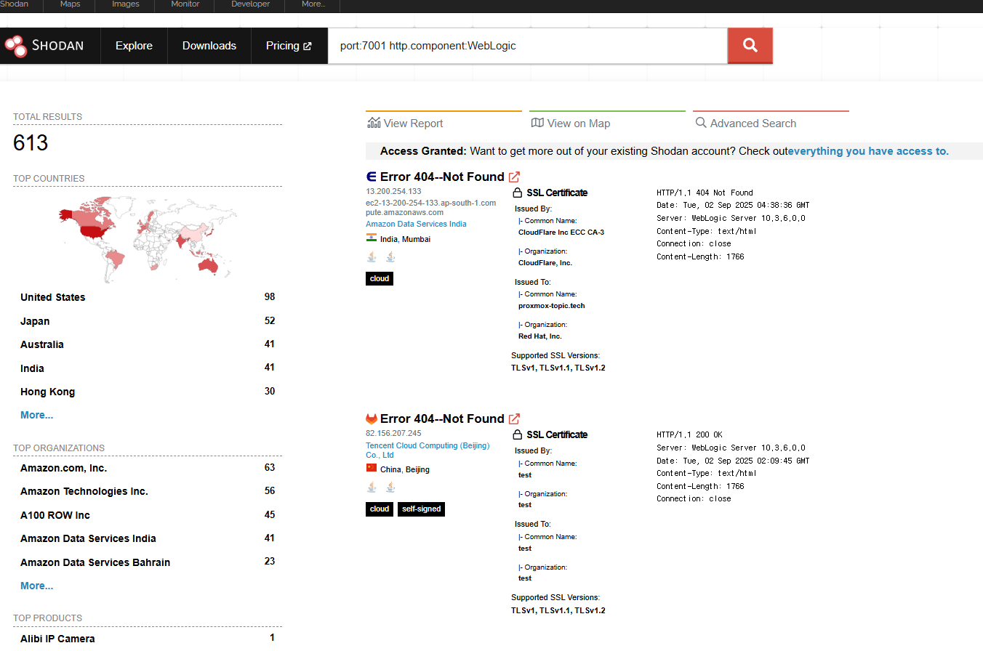Image resolution: width=983 pixels, height=651 pixels.
Task: Open the Explore menu item
Action: pos(134,46)
